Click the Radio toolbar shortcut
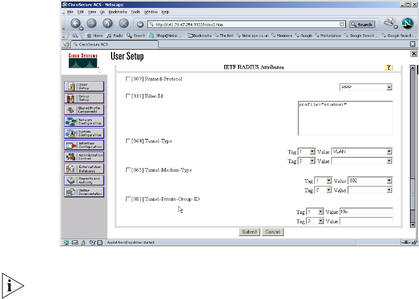The image size is (419, 299). point(115,35)
